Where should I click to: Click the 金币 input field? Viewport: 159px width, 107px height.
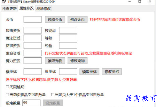[33, 19]
